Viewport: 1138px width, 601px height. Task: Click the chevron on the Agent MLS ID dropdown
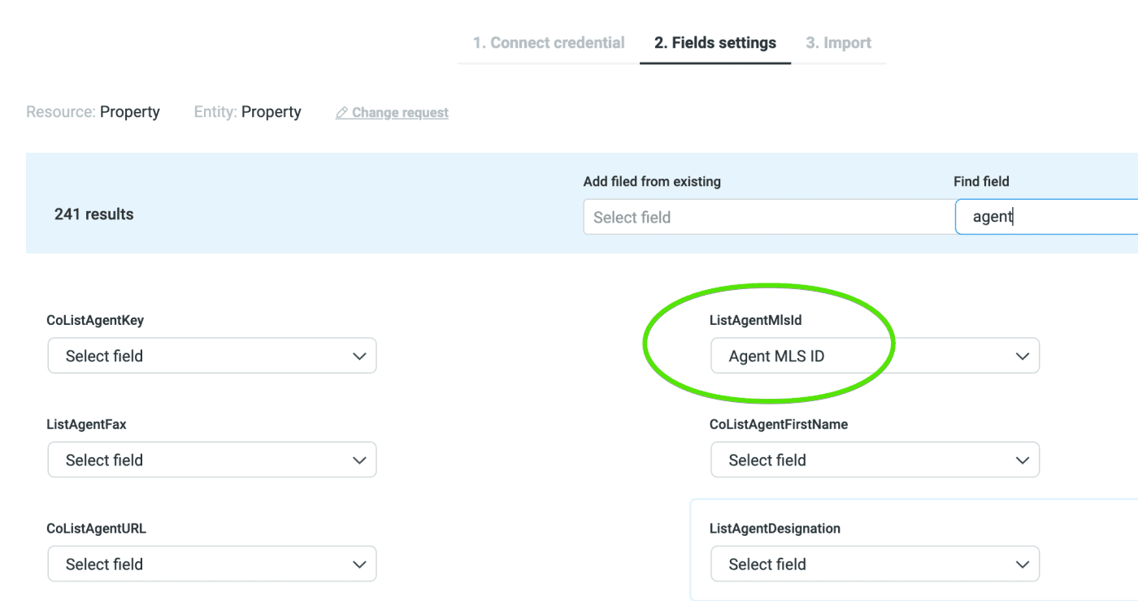pyautogui.click(x=1023, y=355)
